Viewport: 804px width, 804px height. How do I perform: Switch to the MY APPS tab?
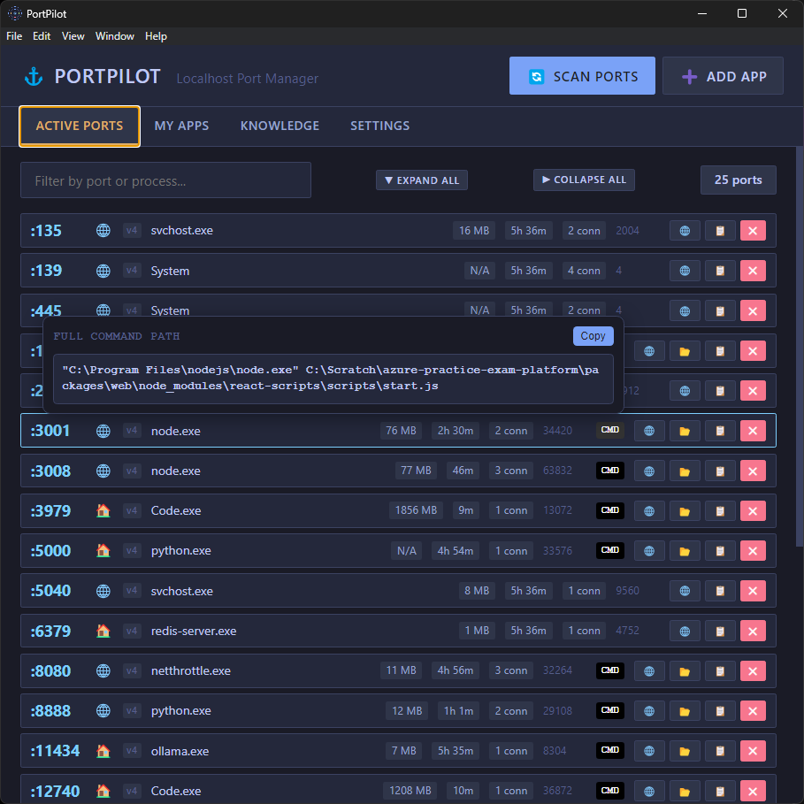pyautogui.click(x=181, y=126)
